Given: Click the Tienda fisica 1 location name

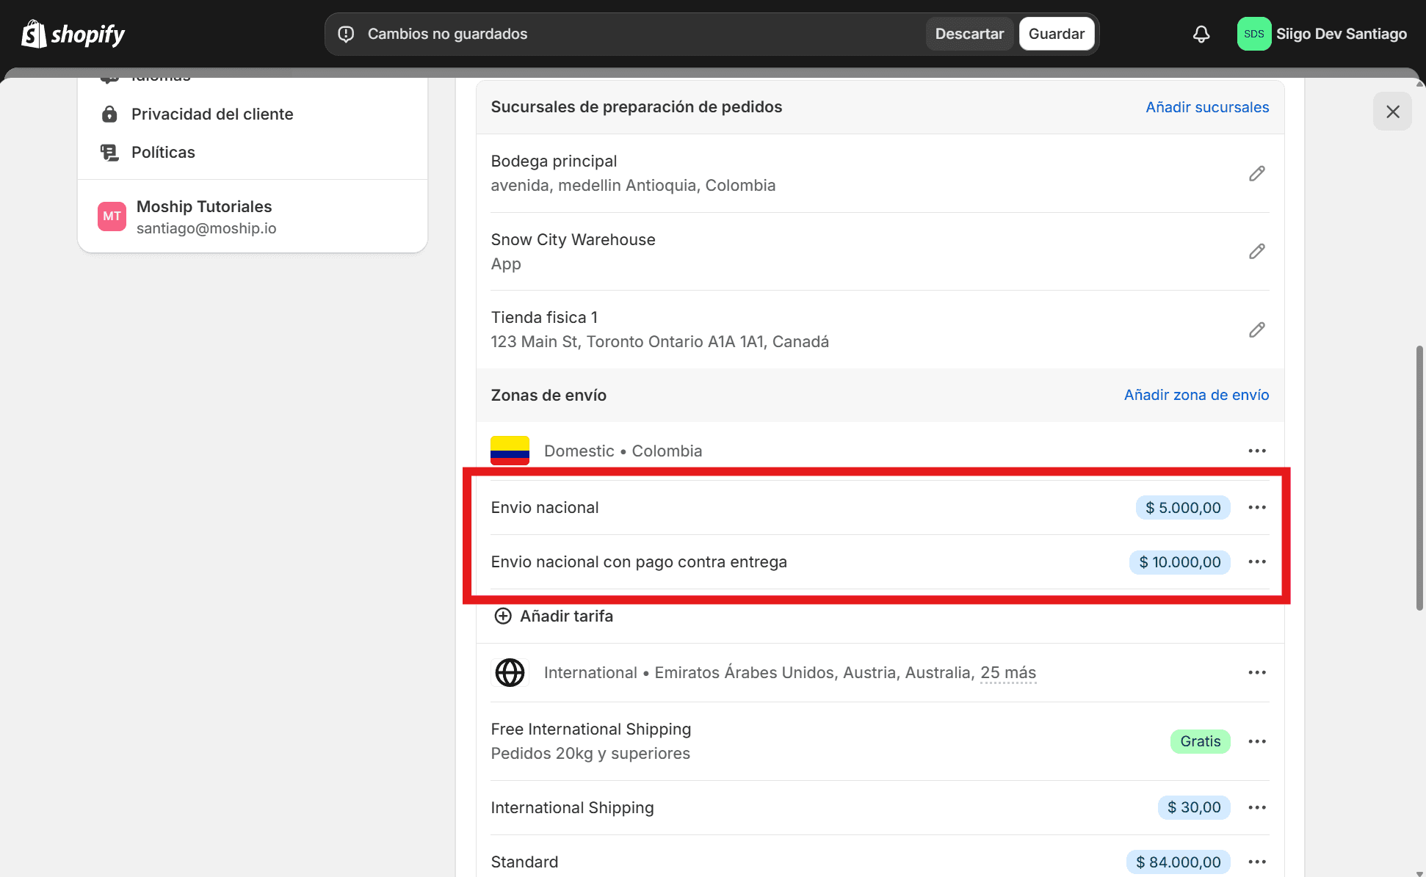Looking at the screenshot, I should [x=544, y=317].
